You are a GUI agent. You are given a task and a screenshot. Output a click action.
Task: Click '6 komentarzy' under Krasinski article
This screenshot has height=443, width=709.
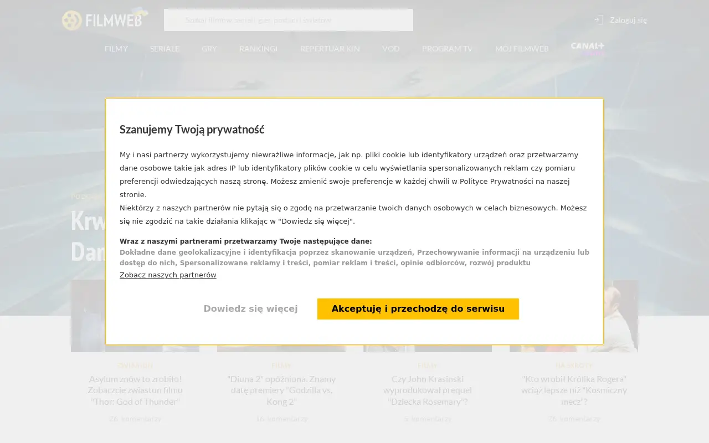tap(428, 419)
